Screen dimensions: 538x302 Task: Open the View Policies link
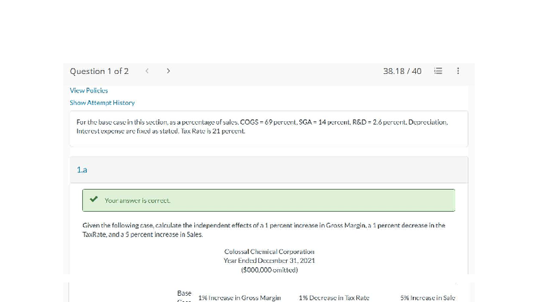click(89, 90)
